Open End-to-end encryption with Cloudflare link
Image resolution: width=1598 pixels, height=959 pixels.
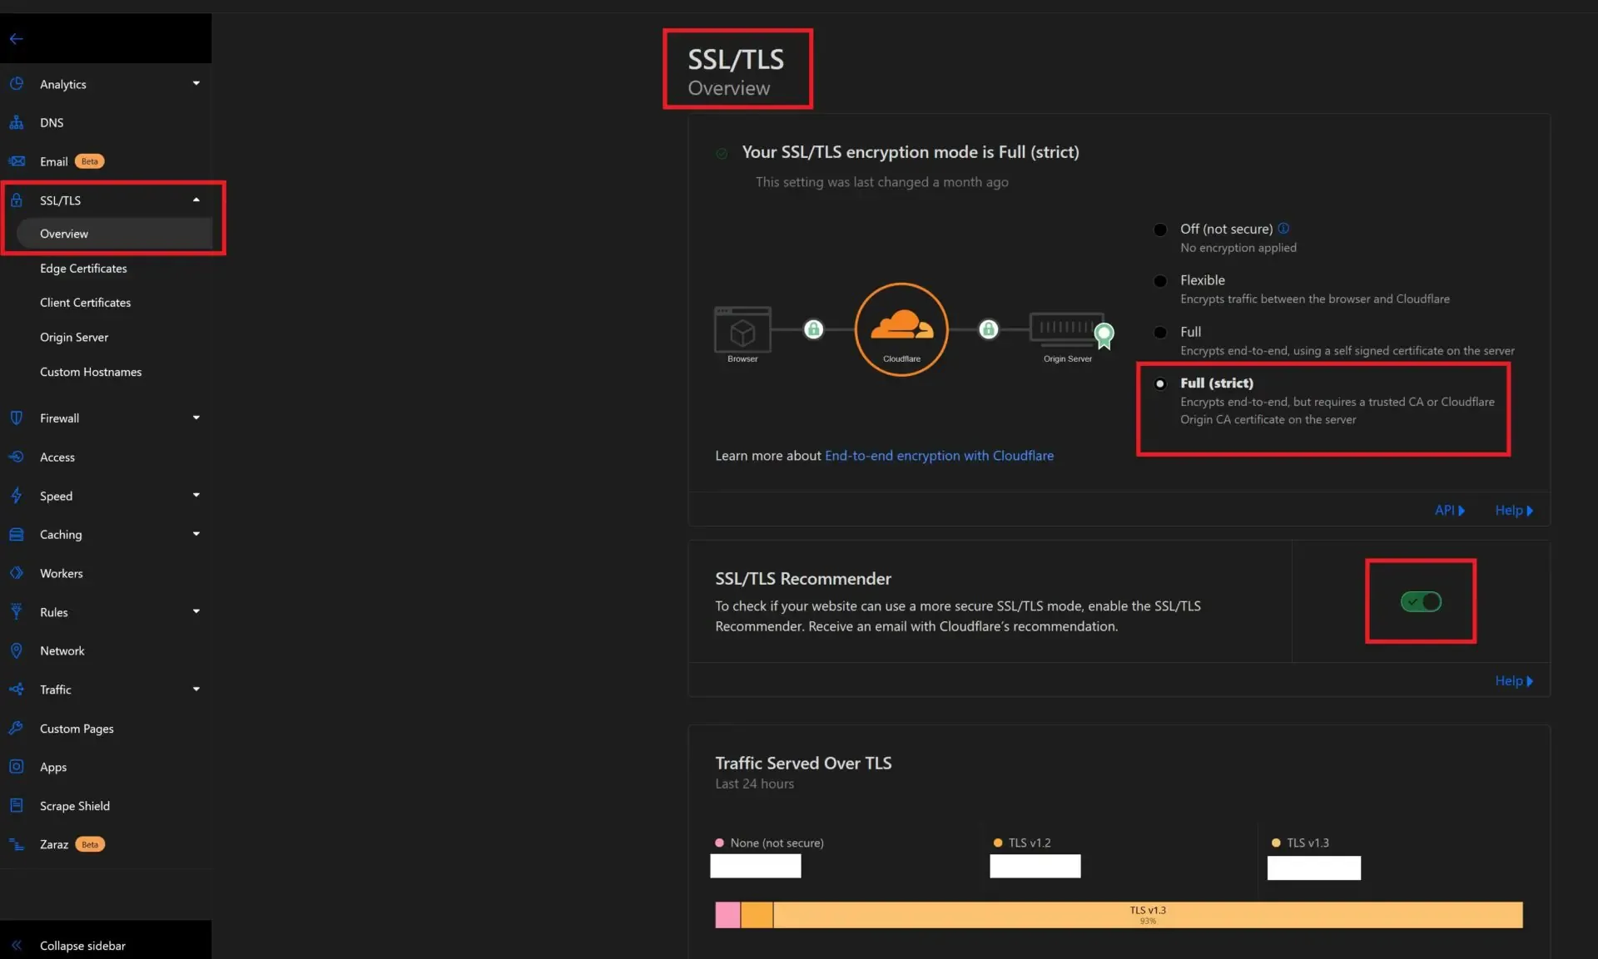(x=939, y=455)
